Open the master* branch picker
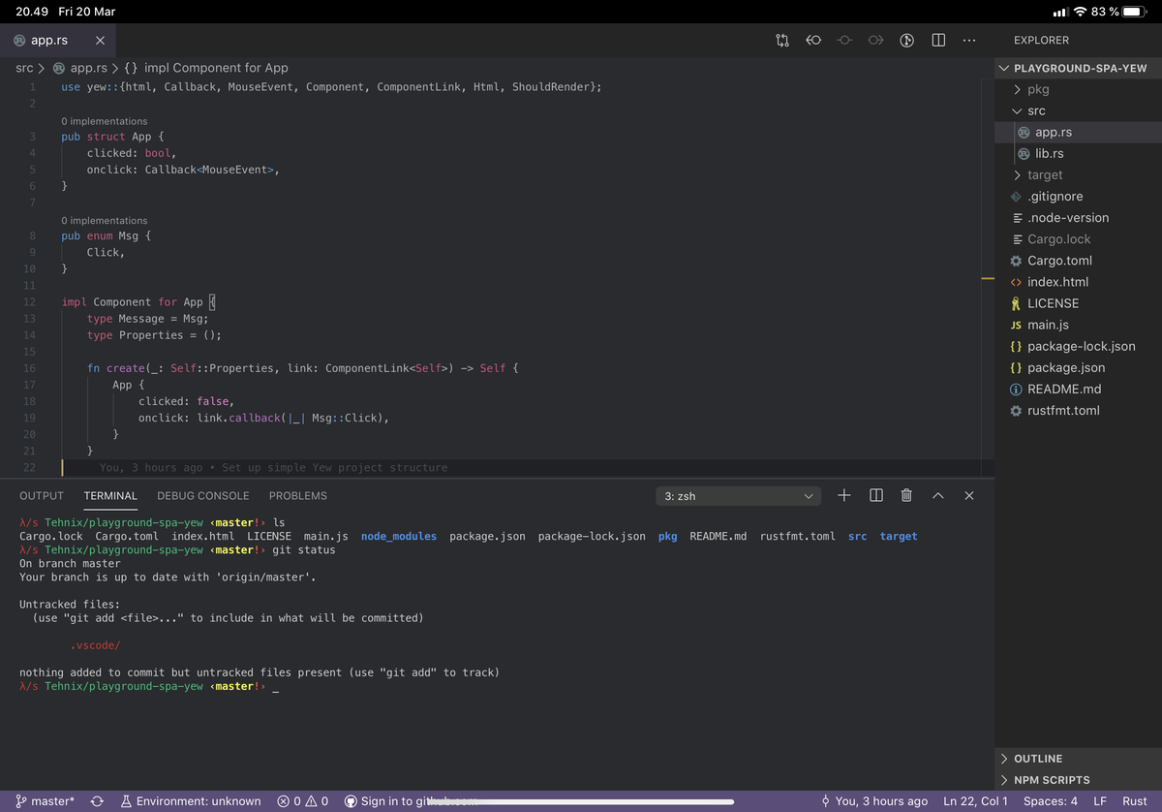Image resolution: width=1162 pixels, height=812 pixels. coord(45,801)
